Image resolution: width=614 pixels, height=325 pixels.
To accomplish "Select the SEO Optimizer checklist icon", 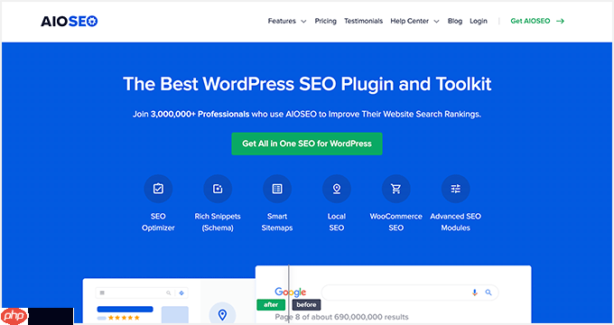I will (x=158, y=189).
